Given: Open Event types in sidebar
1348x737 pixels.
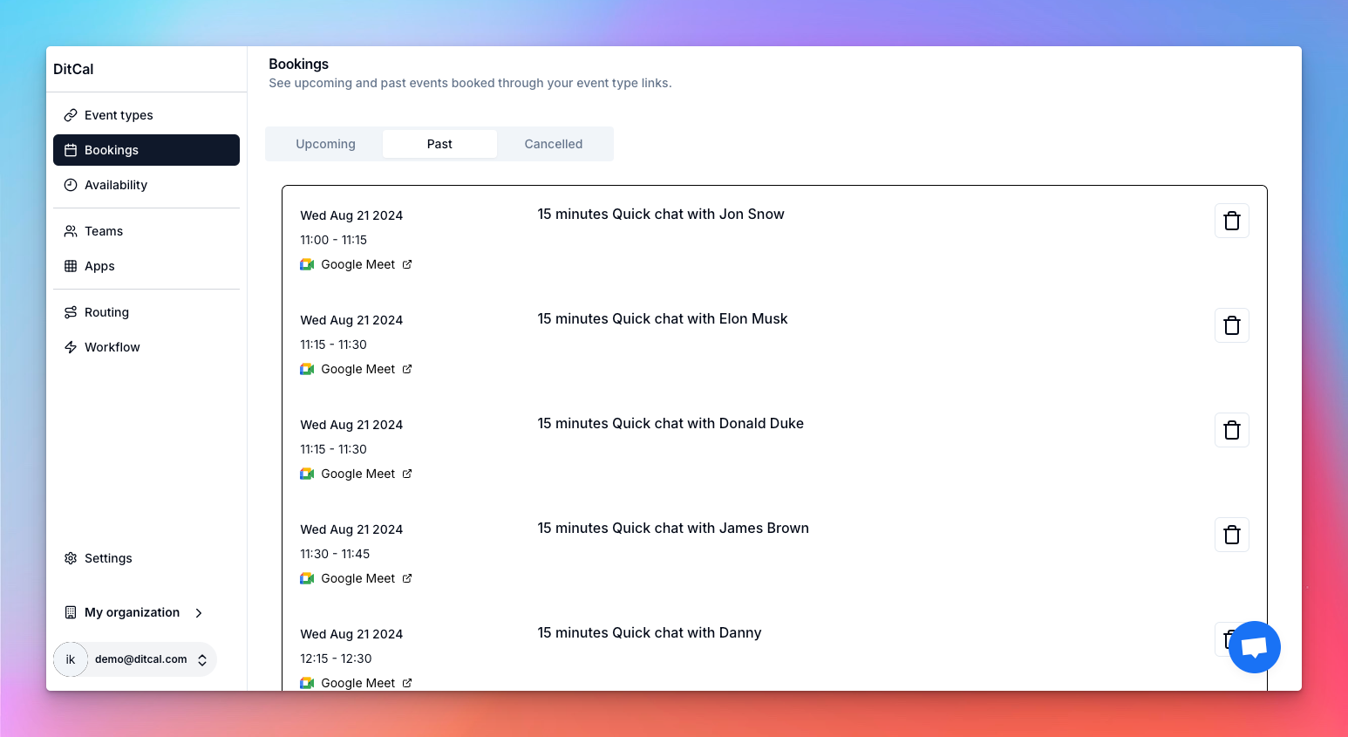Looking at the screenshot, I should click(x=119, y=115).
